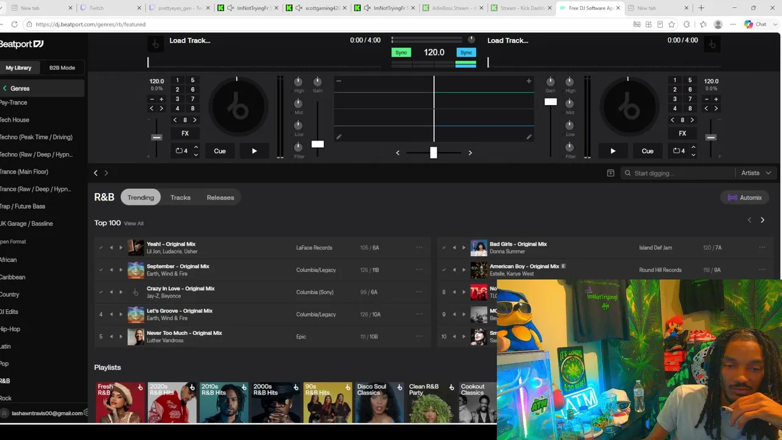Go to next beat jump size, right deck
The height and width of the screenshot is (440, 782).
tap(692, 120)
